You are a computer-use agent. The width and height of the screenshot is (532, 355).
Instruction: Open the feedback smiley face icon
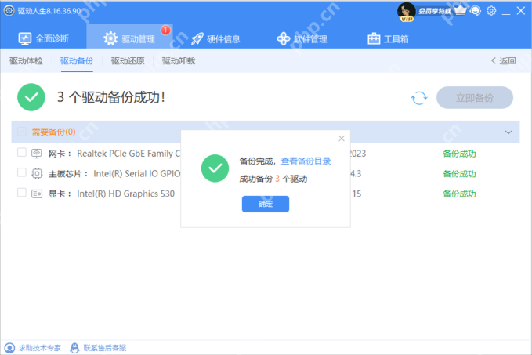click(476, 11)
